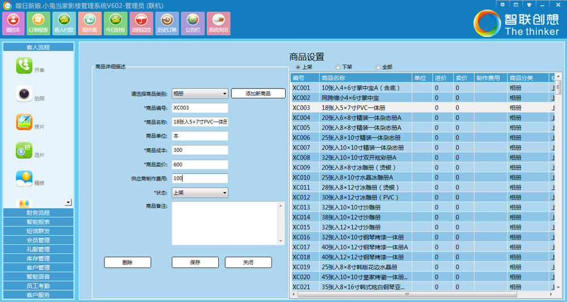Click the 删除 delete button
567x302 pixels.
click(128, 263)
